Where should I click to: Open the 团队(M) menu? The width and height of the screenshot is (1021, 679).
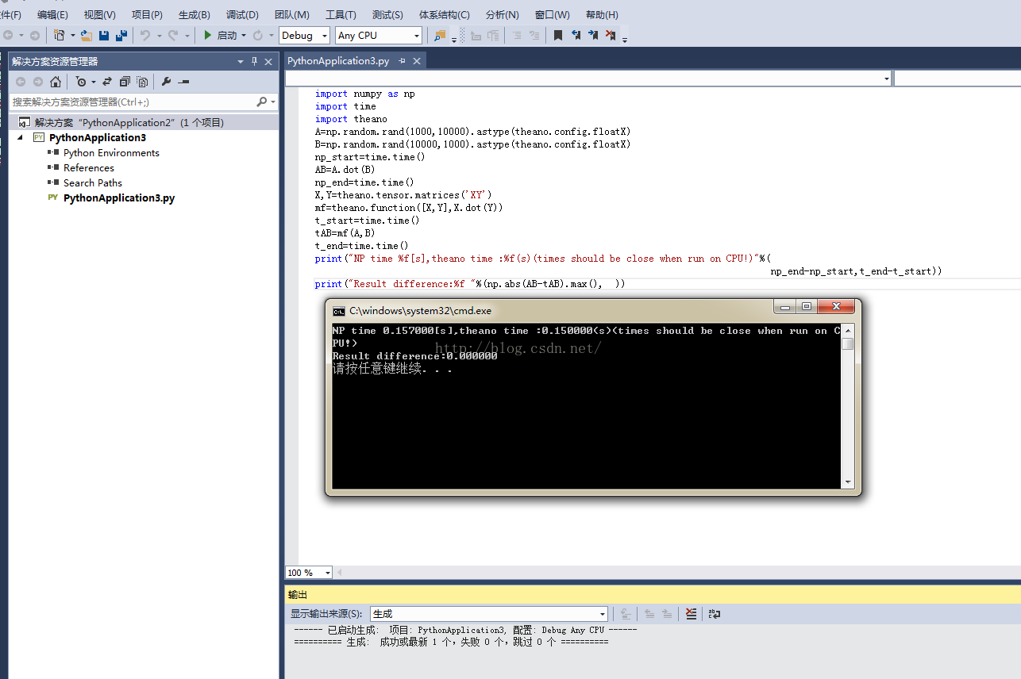click(291, 14)
